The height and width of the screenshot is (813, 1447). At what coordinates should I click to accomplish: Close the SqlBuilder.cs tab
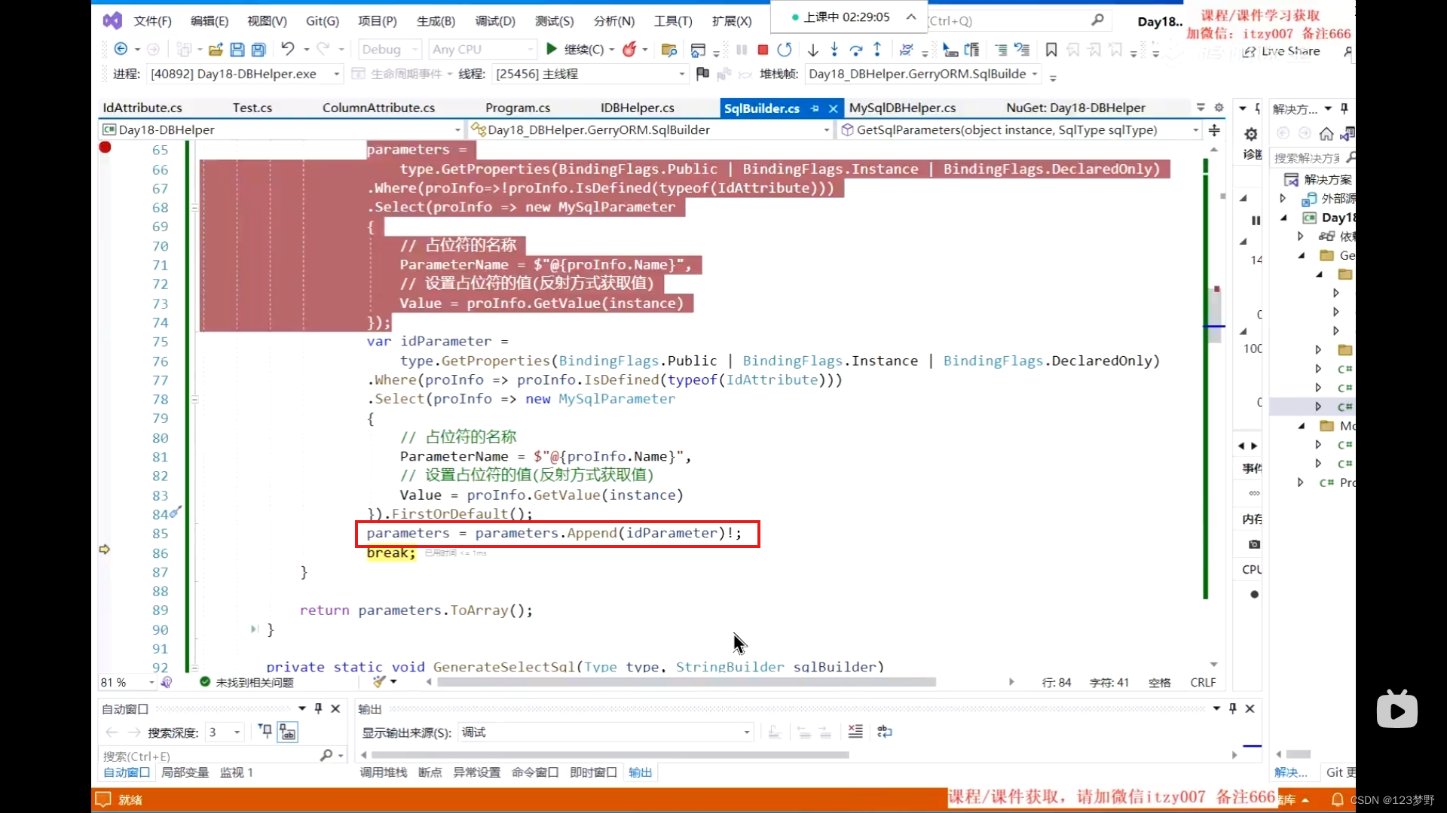[x=833, y=109]
